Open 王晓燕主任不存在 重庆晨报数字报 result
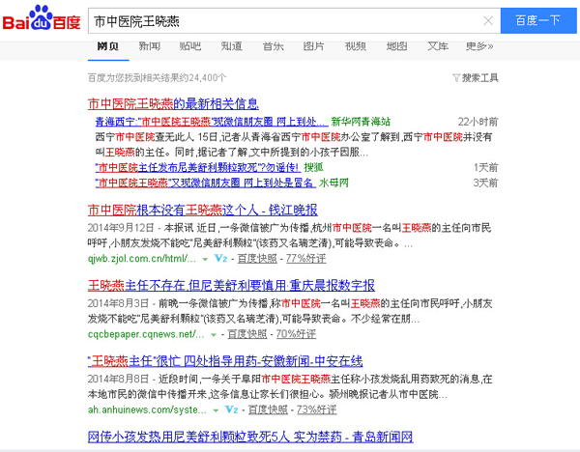The width and height of the screenshot is (580, 452). click(x=231, y=286)
